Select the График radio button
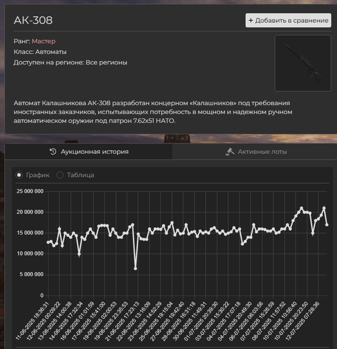Image resolution: width=337 pixels, height=349 pixels. pos(19,175)
